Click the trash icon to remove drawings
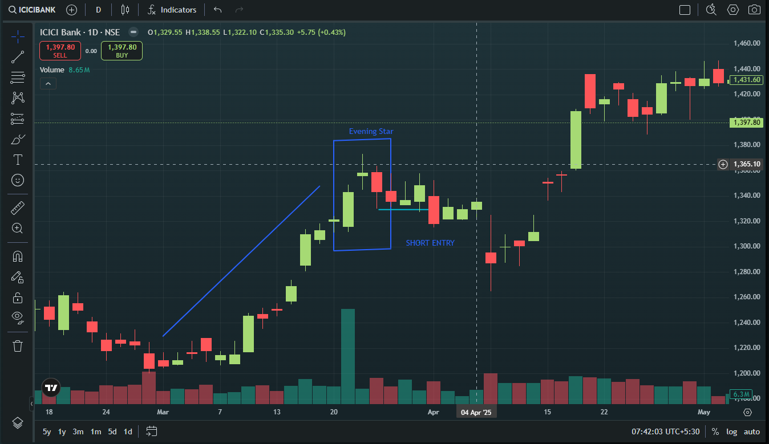 click(18, 345)
